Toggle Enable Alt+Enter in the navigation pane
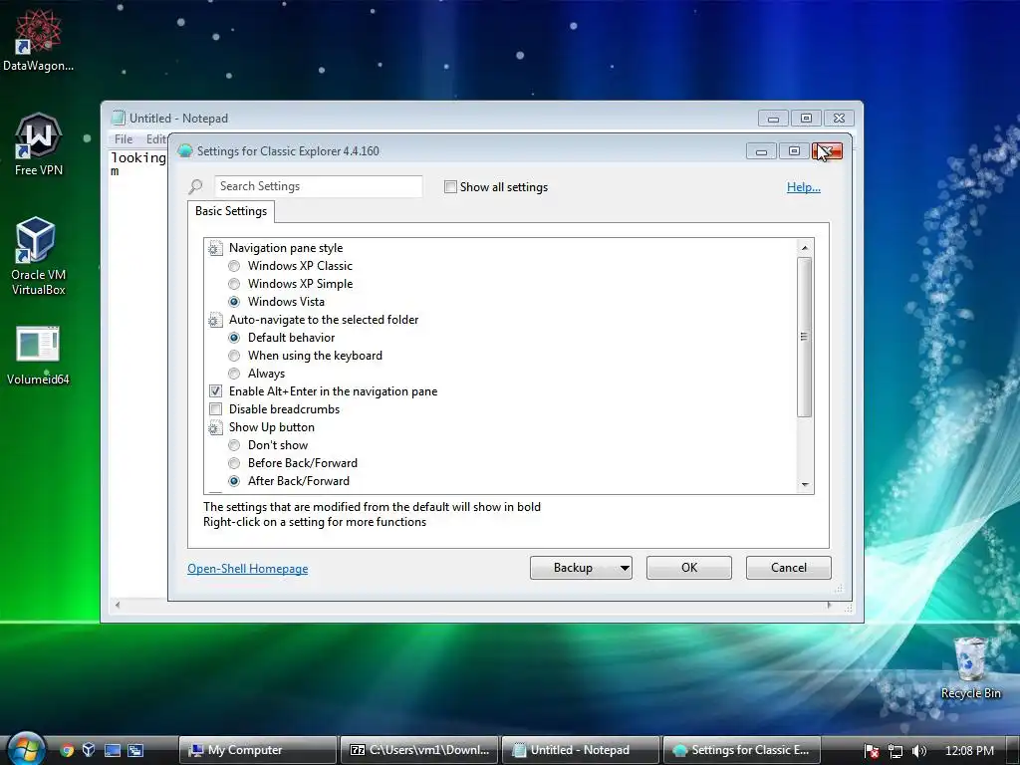 pyautogui.click(x=215, y=391)
